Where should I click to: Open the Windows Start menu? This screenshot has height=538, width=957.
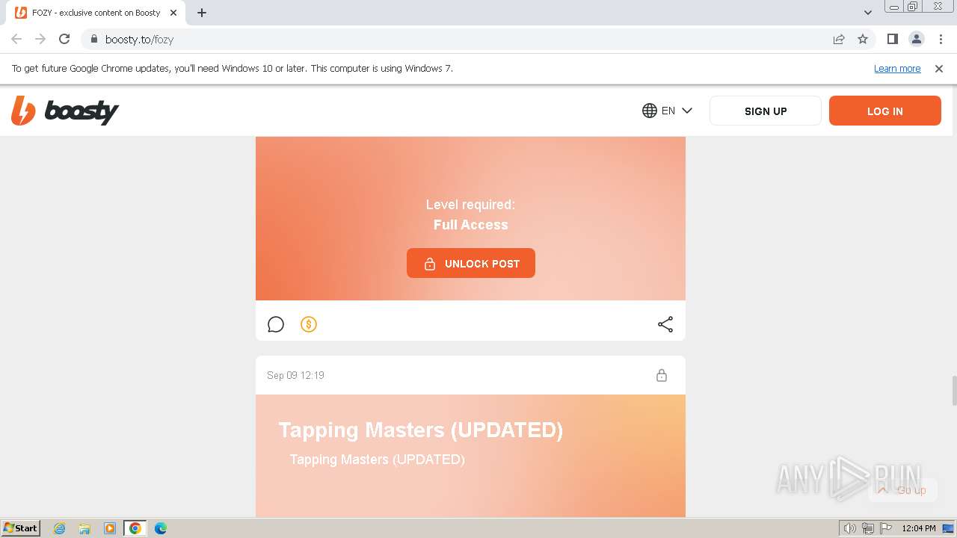click(x=21, y=528)
